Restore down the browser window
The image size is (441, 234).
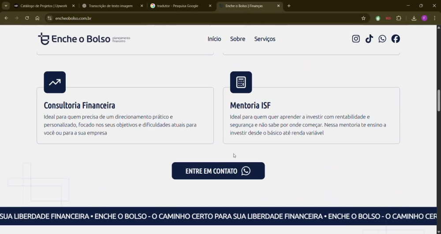pyautogui.click(x=421, y=6)
